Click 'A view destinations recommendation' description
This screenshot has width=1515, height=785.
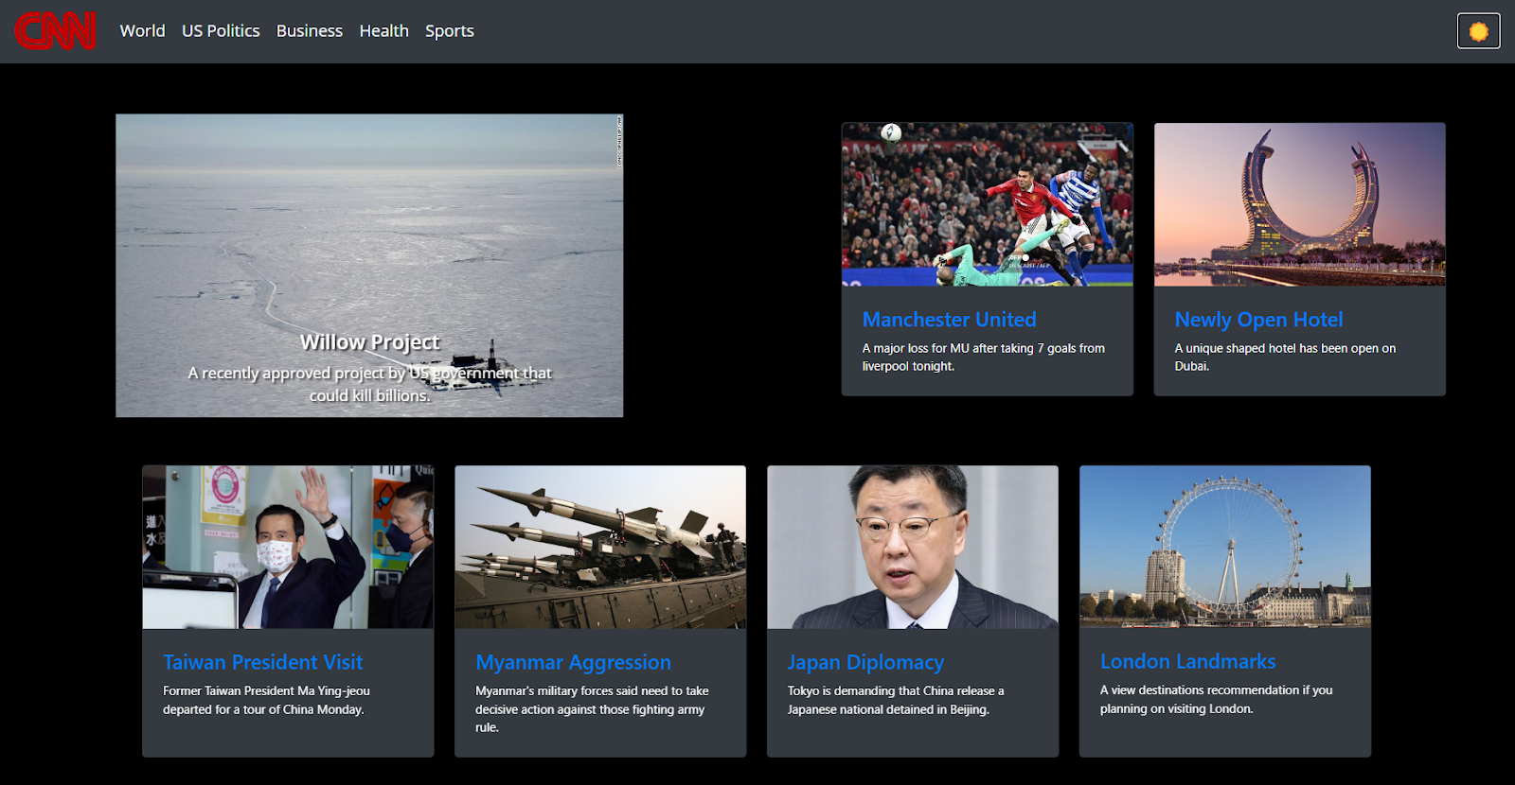coord(1216,699)
